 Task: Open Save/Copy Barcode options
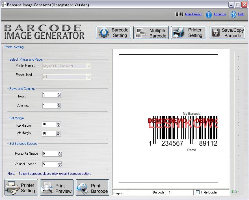tap(227, 32)
